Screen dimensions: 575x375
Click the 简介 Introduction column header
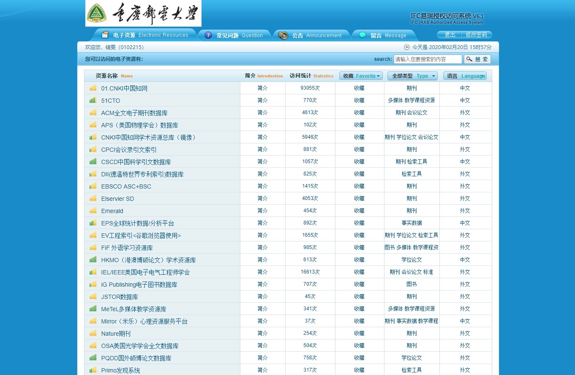point(264,76)
